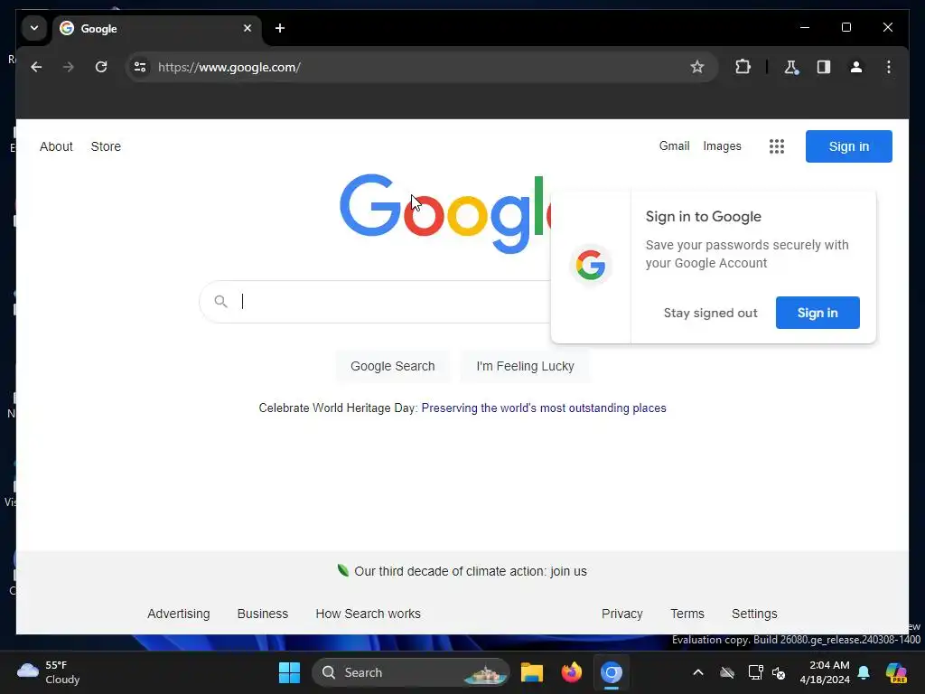925x694 pixels.
Task: Open the Windows Start menu
Action: click(x=289, y=672)
